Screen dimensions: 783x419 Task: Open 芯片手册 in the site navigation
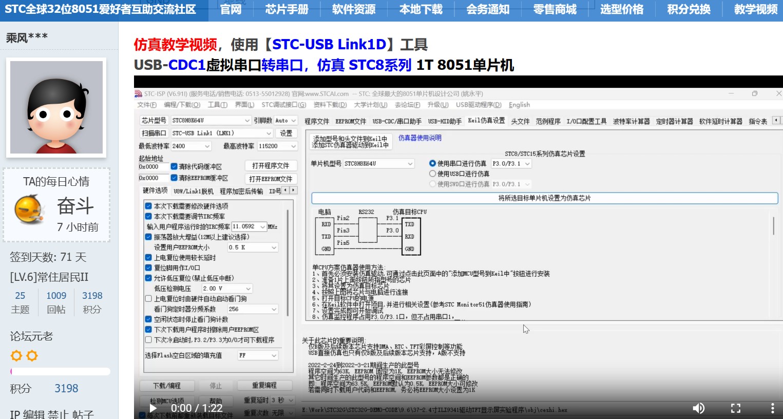coord(287,9)
